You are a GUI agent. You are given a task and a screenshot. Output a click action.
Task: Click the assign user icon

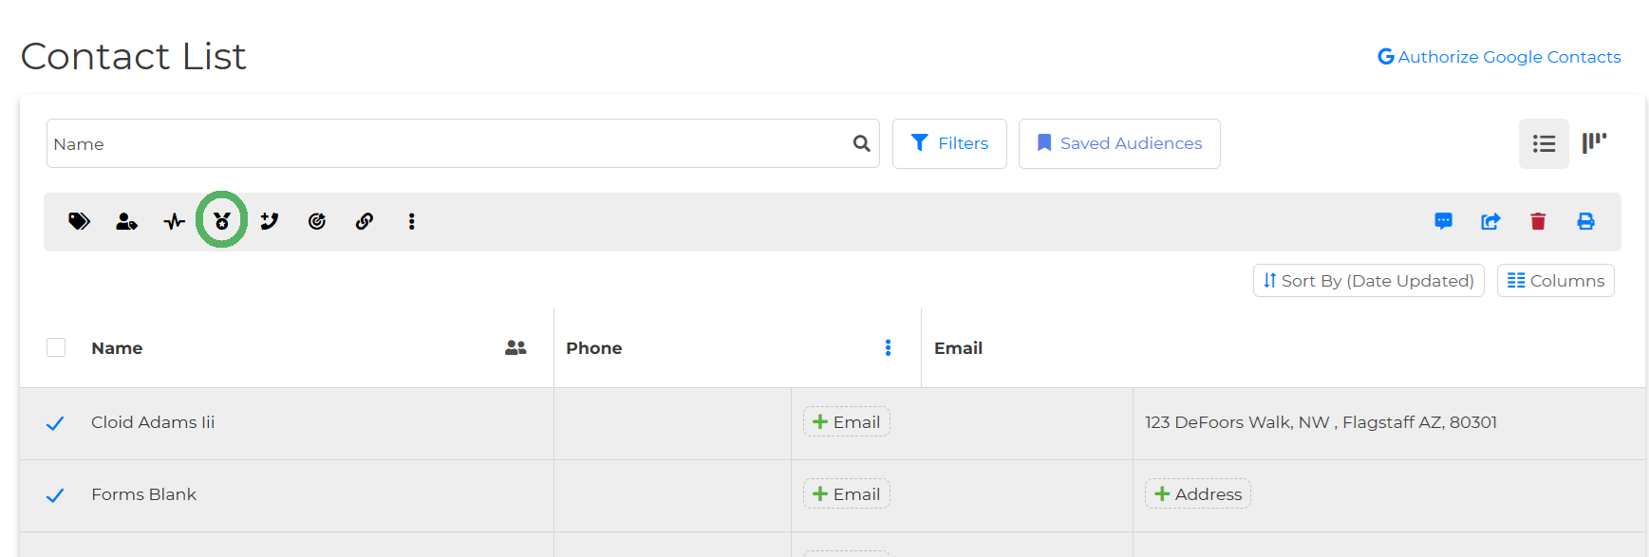(126, 221)
